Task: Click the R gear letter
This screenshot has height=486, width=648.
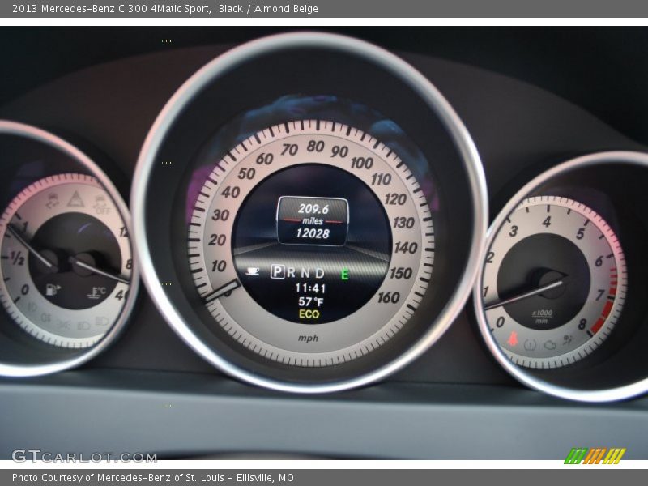Action: click(x=291, y=272)
